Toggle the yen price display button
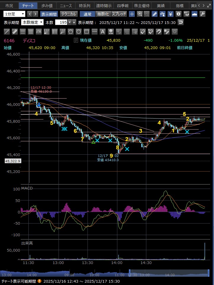This screenshot has height=285, width=214. (x=171, y=14)
